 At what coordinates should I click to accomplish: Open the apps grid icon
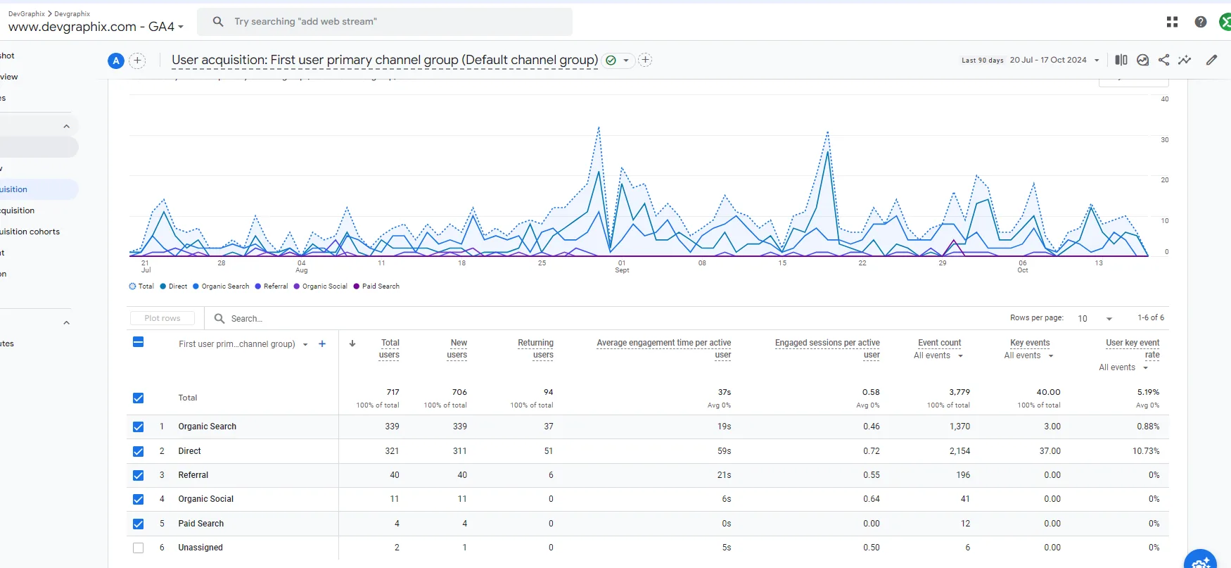click(x=1172, y=23)
